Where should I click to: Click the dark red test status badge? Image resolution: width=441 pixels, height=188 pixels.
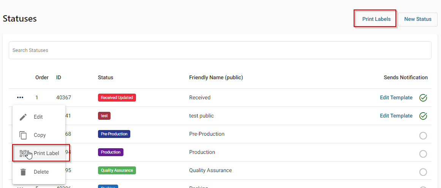click(104, 116)
